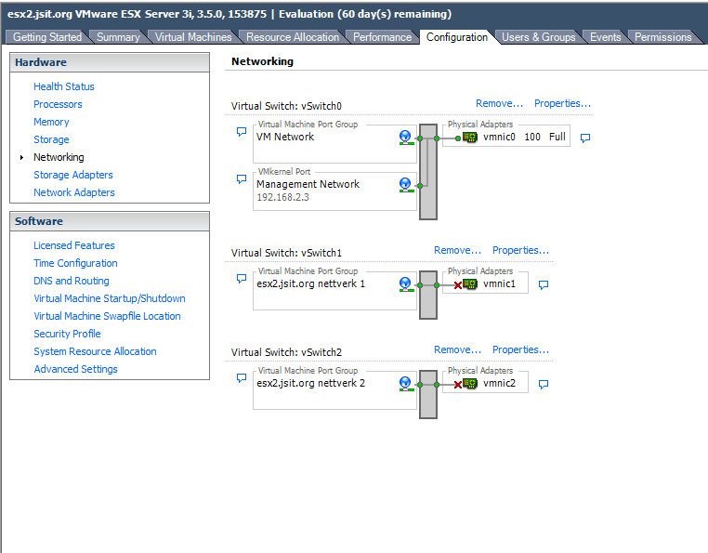Open the speech bubble left of nettverk 1

[242, 278]
